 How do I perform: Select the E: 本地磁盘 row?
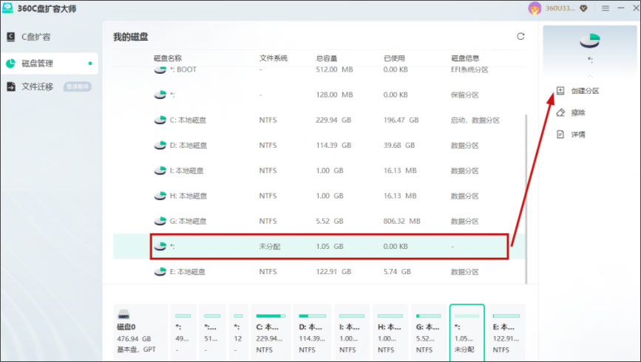pyautogui.click(x=319, y=272)
